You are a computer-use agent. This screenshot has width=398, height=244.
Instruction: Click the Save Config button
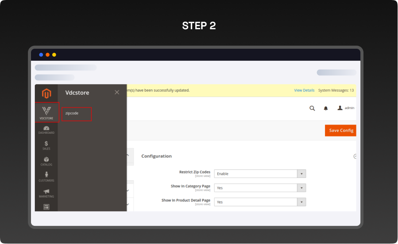(x=340, y=131)
